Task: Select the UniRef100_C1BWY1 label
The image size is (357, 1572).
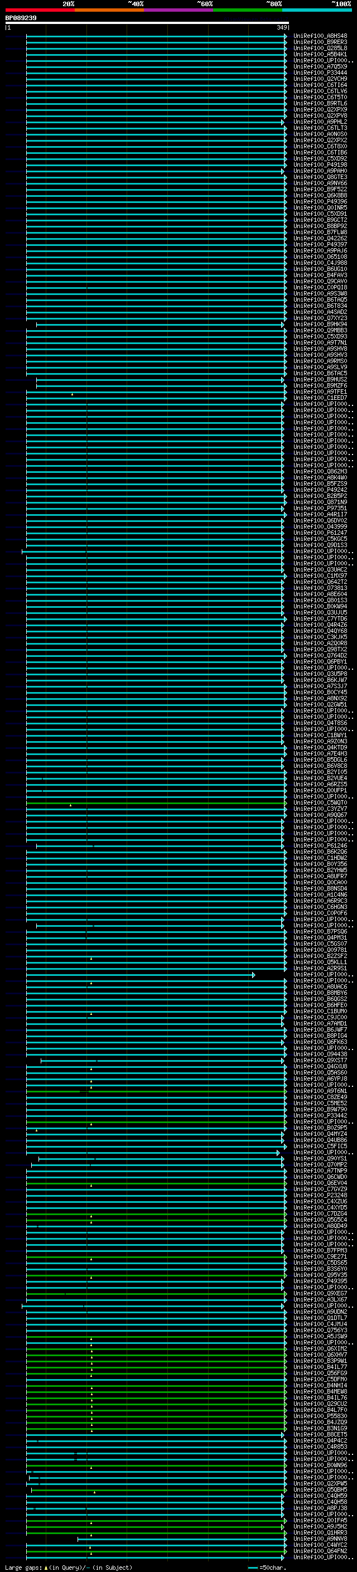Action: click(x=320, y=736)
